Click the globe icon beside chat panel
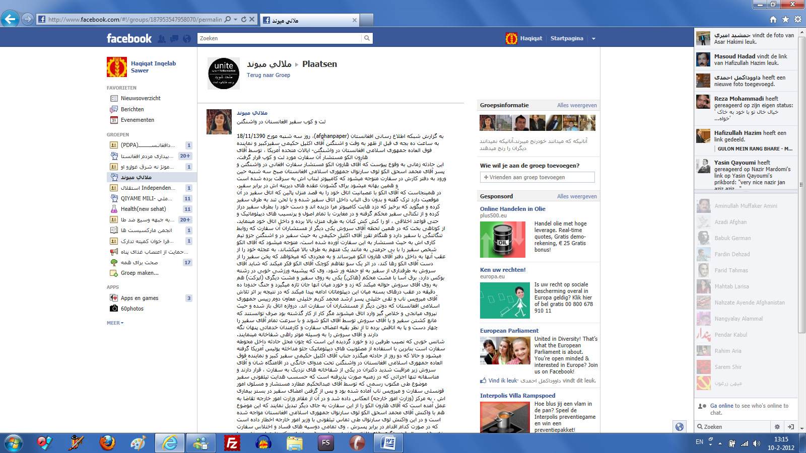 tap(680, 427)
